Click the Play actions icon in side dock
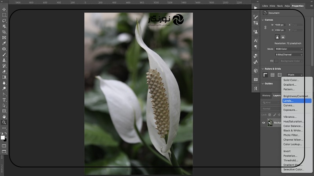The image size is (314, 176). (x=256, y=7)
